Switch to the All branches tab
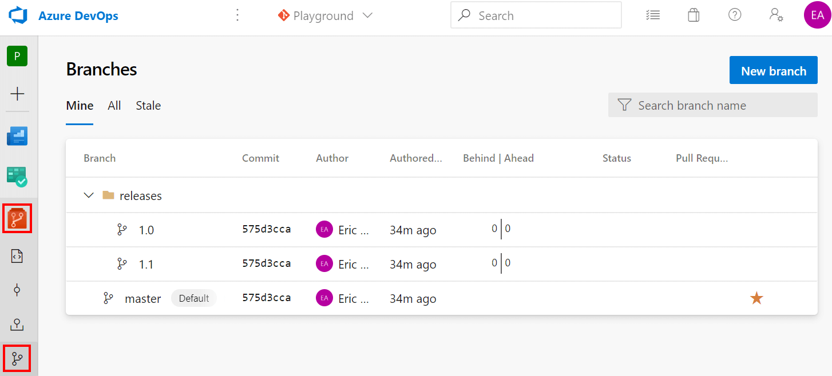Viewport: 832px width, 376px height. (114, 105)
